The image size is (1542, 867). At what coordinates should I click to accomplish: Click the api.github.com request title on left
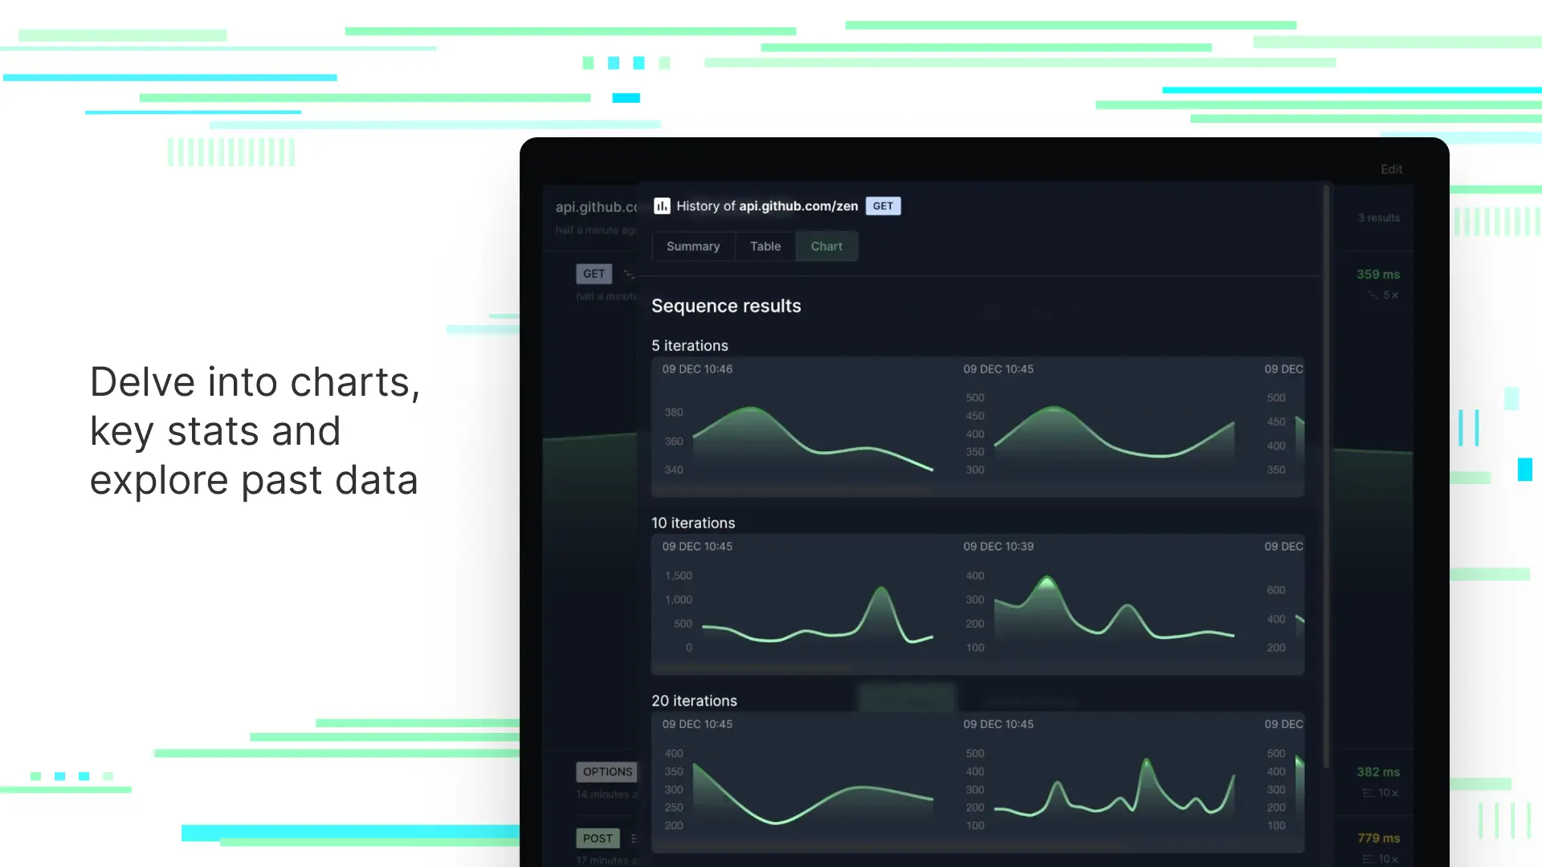click(596, 207)
